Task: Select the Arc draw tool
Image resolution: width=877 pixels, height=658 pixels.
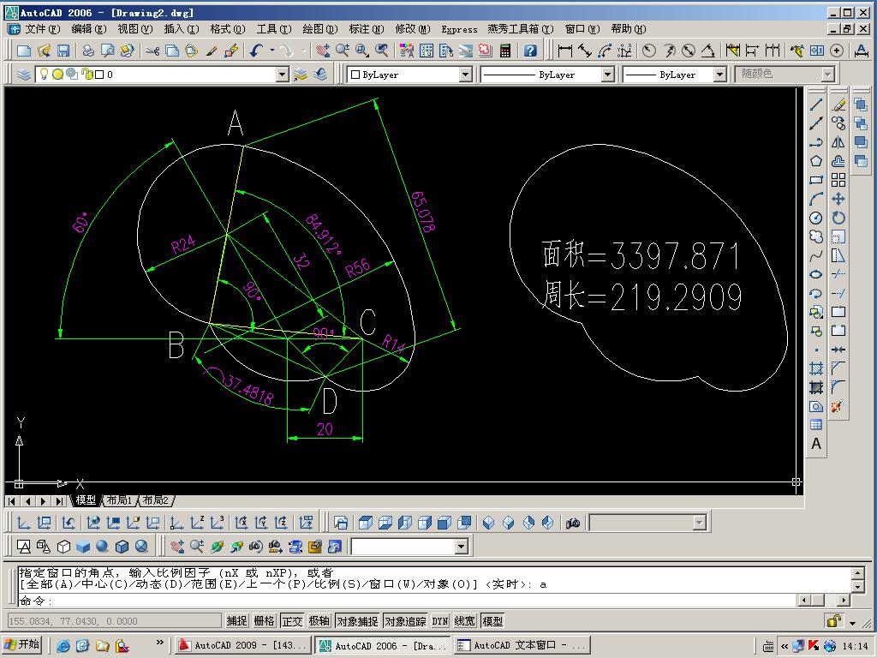Action: click(x=816, y=199)
